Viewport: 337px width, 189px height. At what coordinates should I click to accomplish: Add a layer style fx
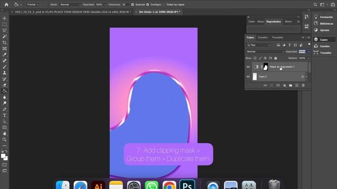pos(272,85)
